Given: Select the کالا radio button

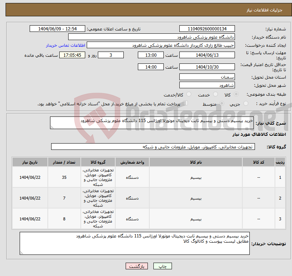Looking at the screenshot, I should [x=236, y=95].
